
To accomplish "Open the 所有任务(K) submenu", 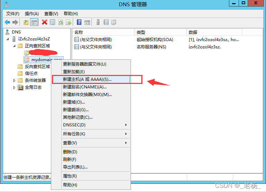I will coord(96,134).
